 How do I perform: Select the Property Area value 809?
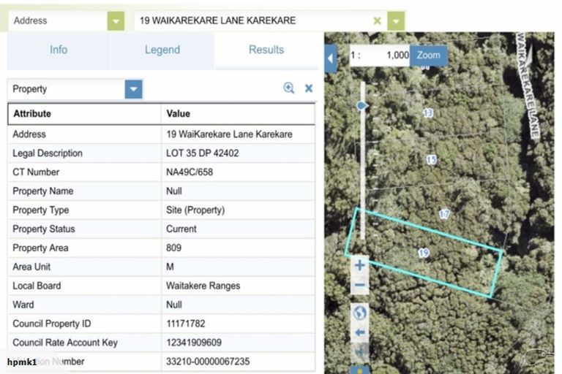click(174, 248)
